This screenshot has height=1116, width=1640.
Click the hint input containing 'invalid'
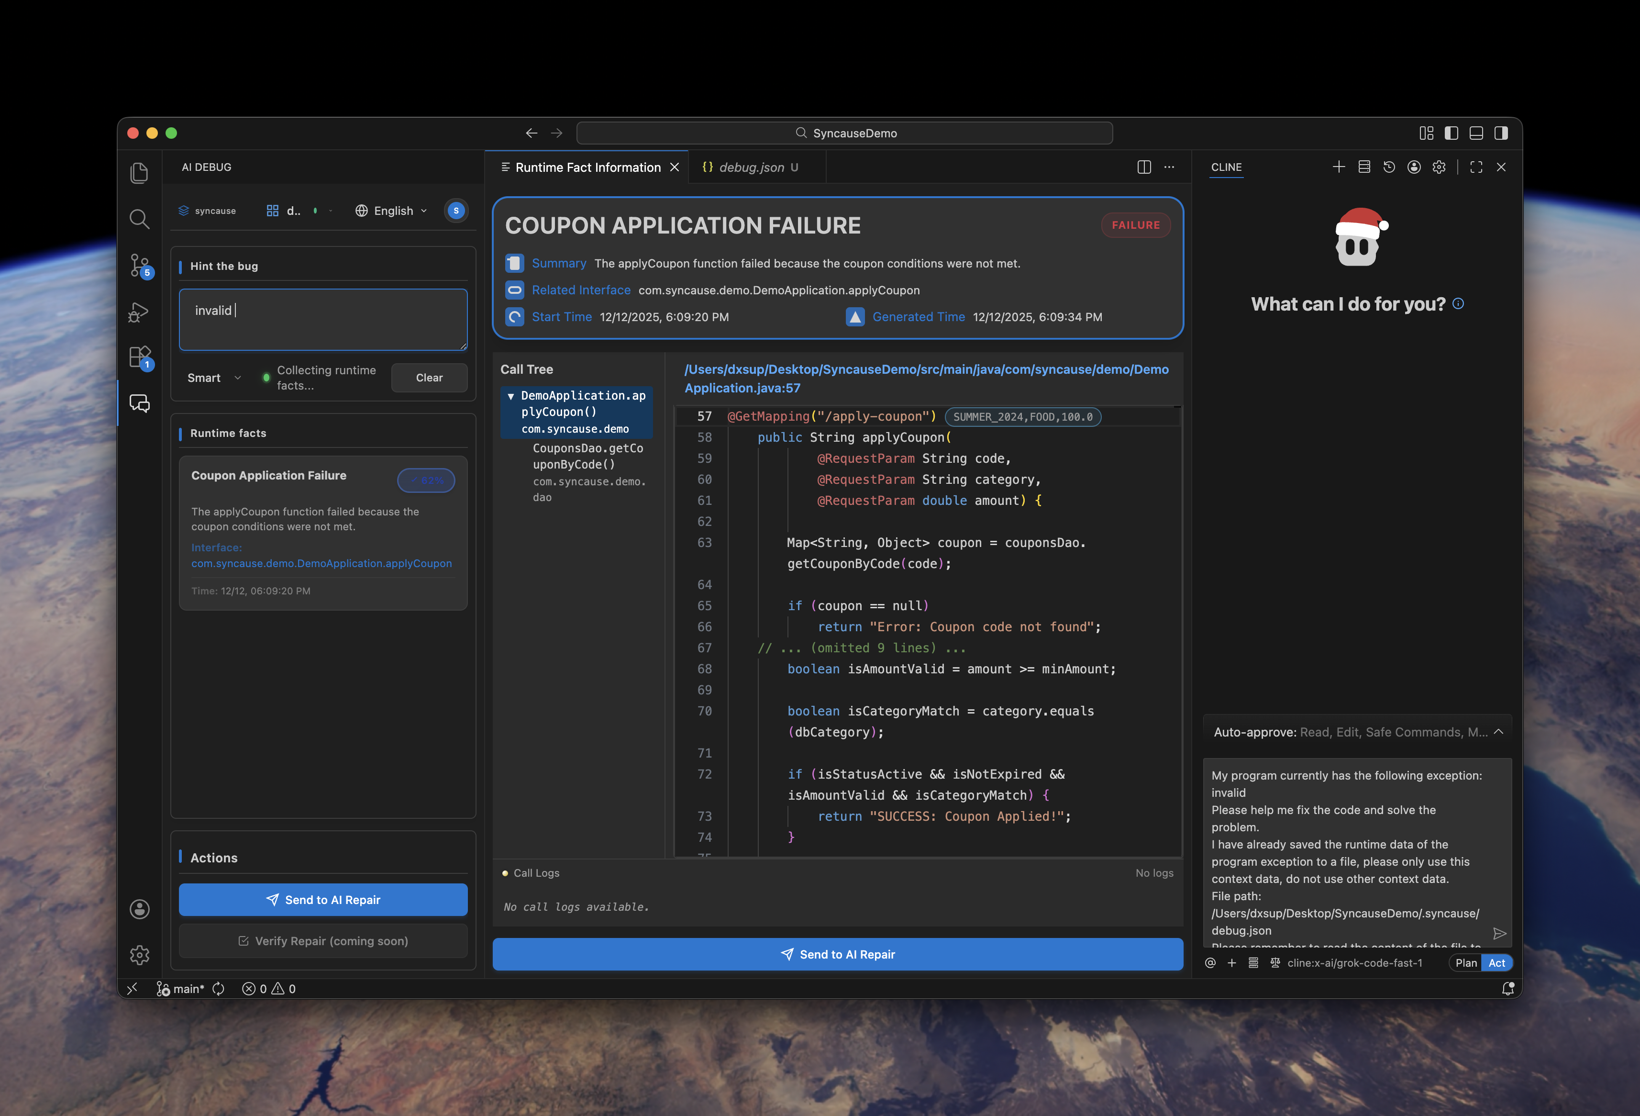tap(322, 319)
